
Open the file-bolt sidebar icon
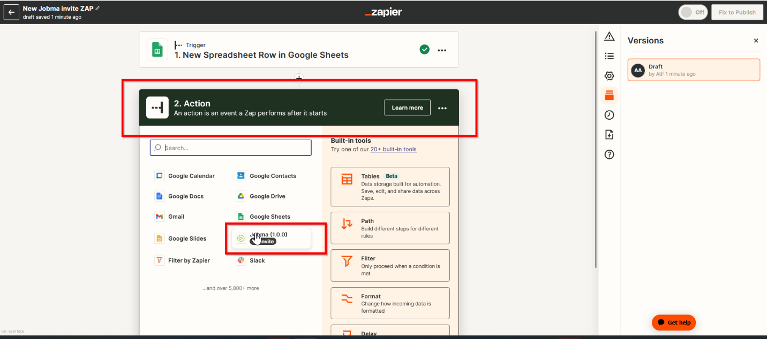point(609,135)
